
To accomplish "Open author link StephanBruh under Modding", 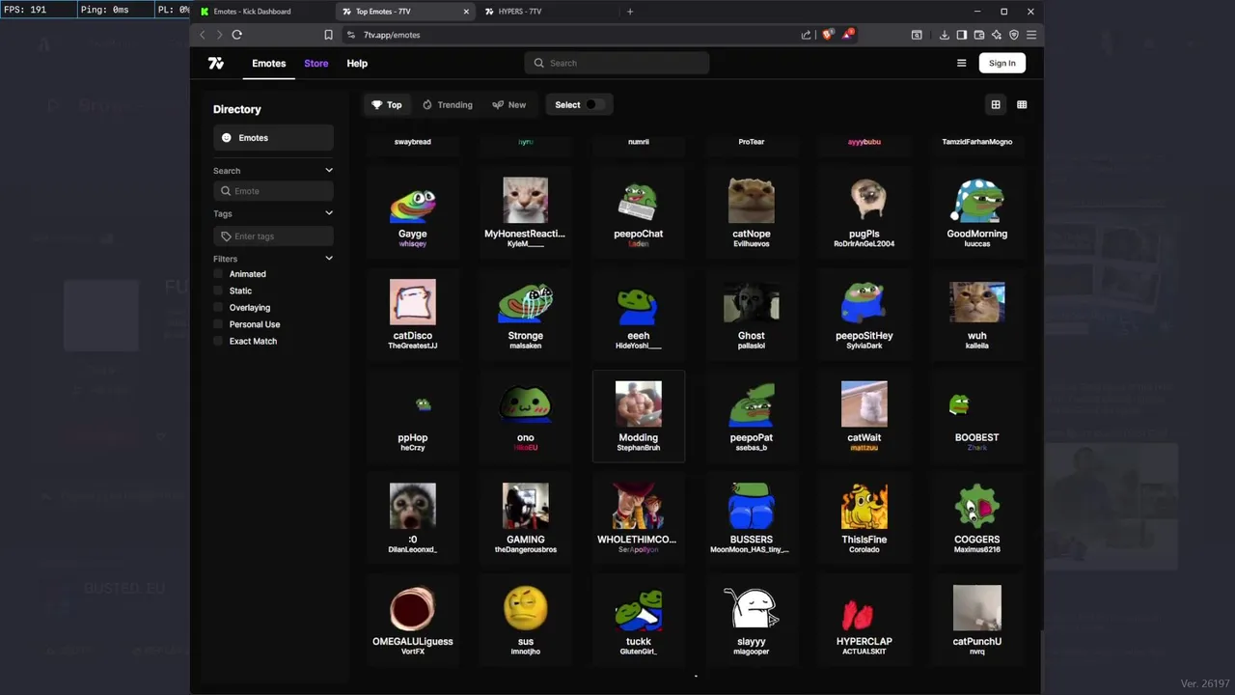I will click(639, 448).
